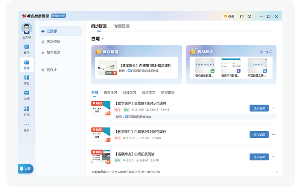Open more options for 白鹭第2课时示范课件

274,135
